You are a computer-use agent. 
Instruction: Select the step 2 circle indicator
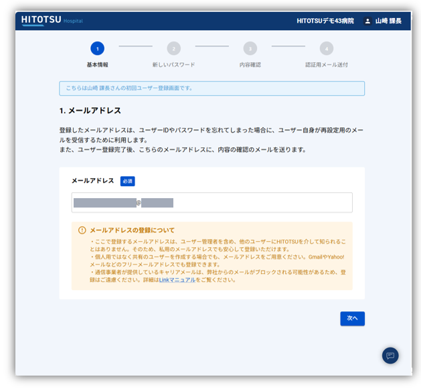click(174, 48)
